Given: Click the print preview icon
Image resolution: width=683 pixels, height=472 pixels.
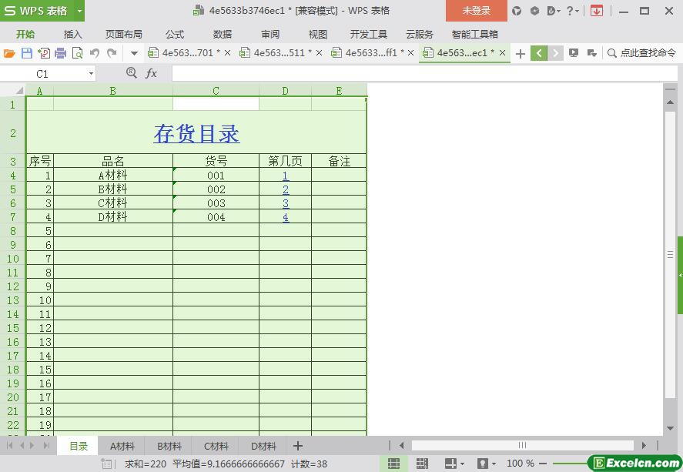Looking at the screenshot, I should 77,53.
